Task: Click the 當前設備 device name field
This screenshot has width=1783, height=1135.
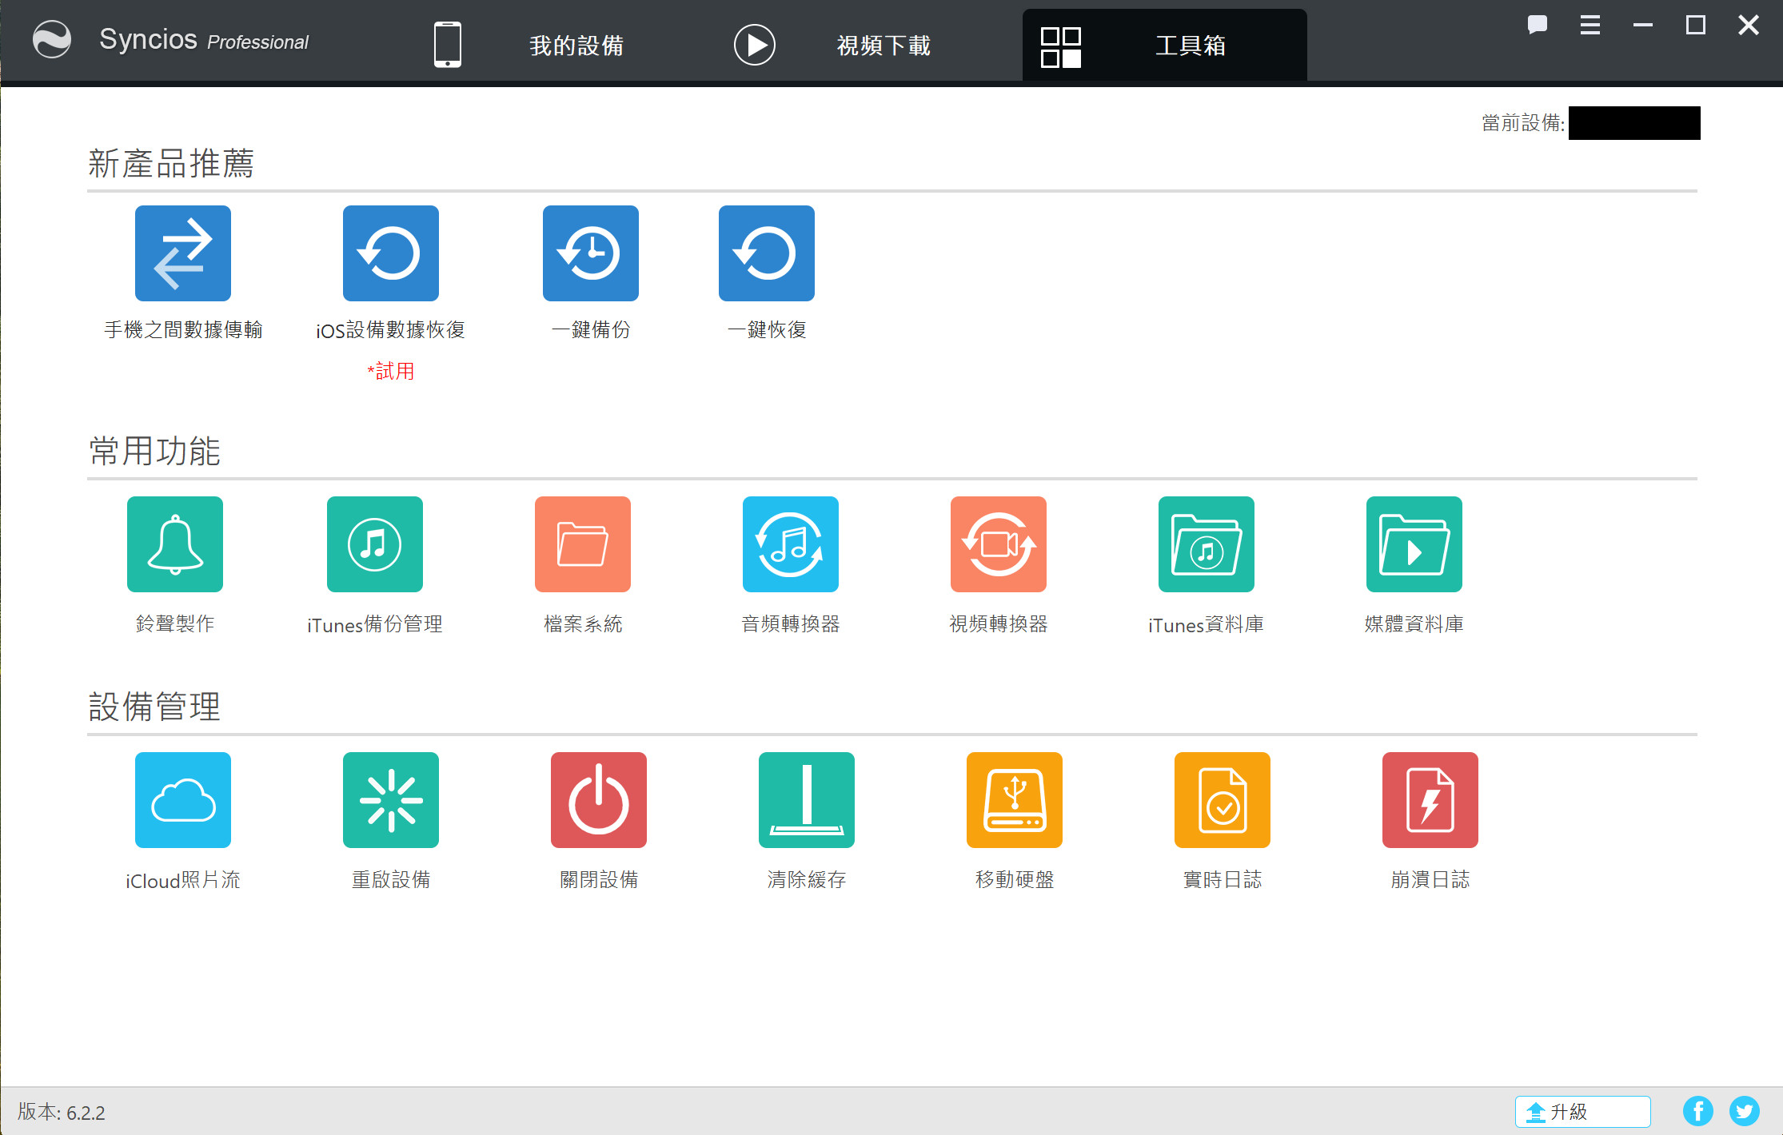Action: coord(1634,123)
